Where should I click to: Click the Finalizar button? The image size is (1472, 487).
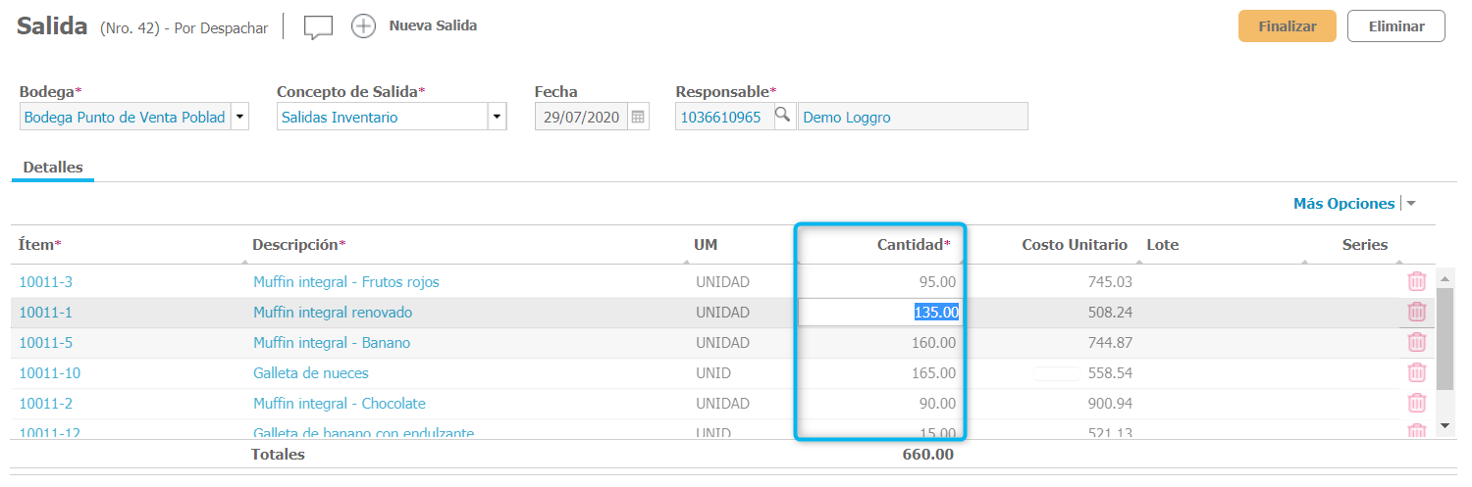coord(1287,26)
